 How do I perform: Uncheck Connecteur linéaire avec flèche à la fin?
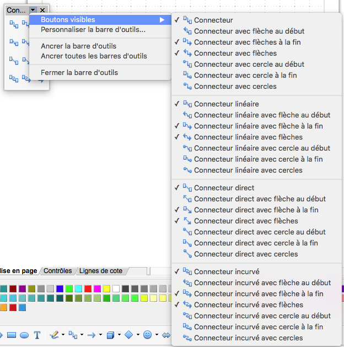pos(257,126)
